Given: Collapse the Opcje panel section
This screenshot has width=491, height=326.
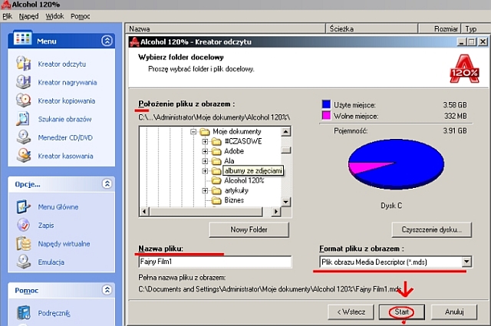Looking at the screenshot, I should (107, 184).
